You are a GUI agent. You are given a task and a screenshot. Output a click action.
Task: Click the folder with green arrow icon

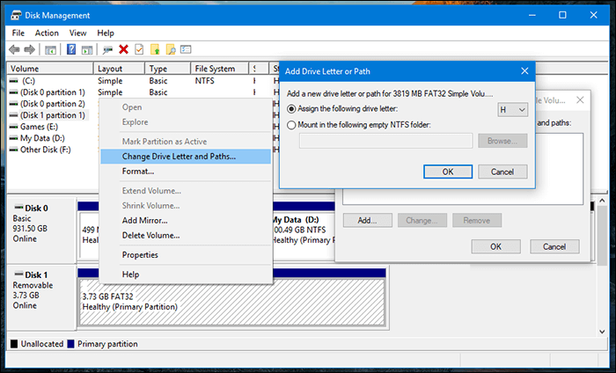[x=155, y=49]
